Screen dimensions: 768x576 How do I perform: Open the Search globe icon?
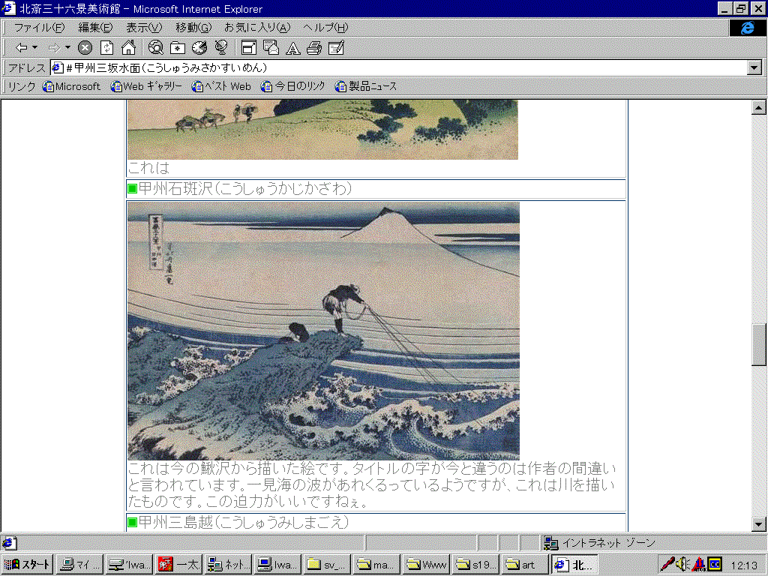point(156,47)
